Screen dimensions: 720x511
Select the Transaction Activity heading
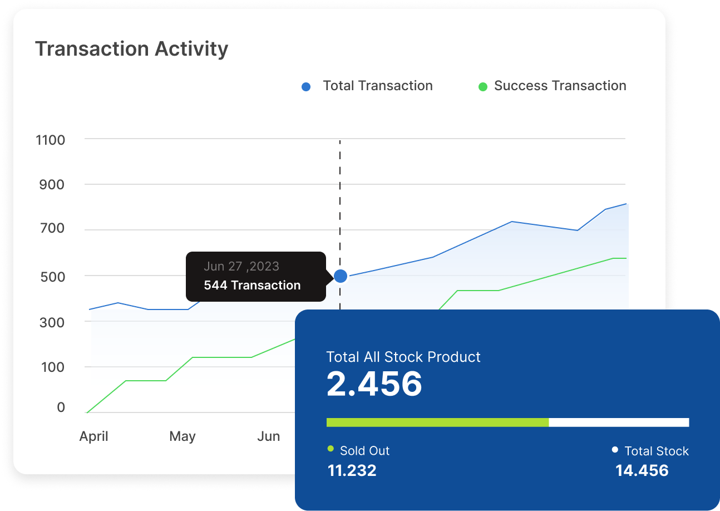(x=132, y=49)
